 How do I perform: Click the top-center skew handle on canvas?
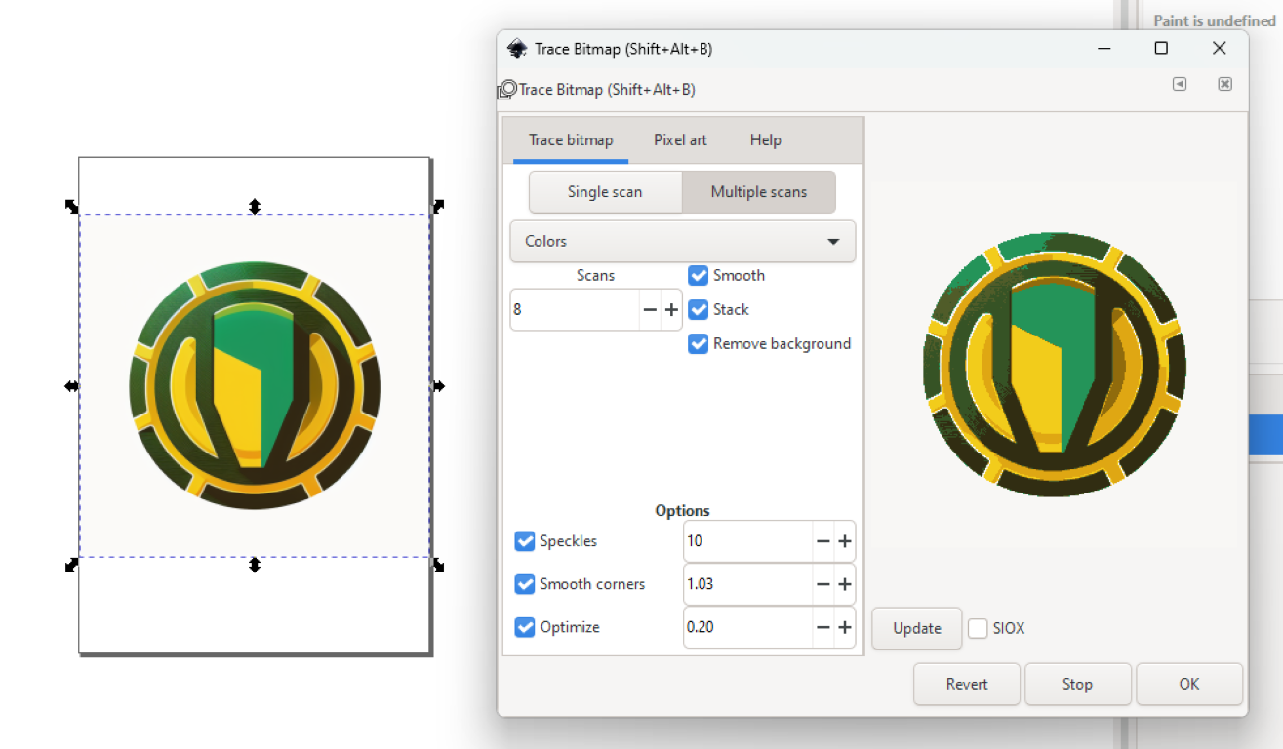point(255,206)
